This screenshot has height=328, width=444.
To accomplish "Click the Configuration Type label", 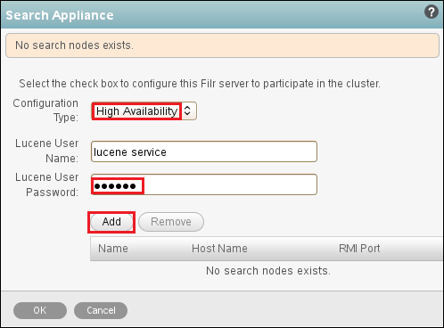I will [45, 111].
